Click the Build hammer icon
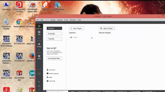This screenshot has height=92, width=165. [39, 90]
